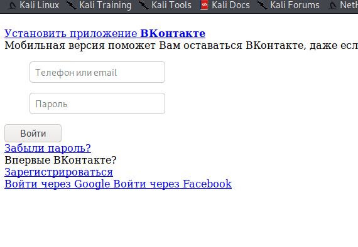Click the Kali Linux dragon icon

tap(12, 6)
